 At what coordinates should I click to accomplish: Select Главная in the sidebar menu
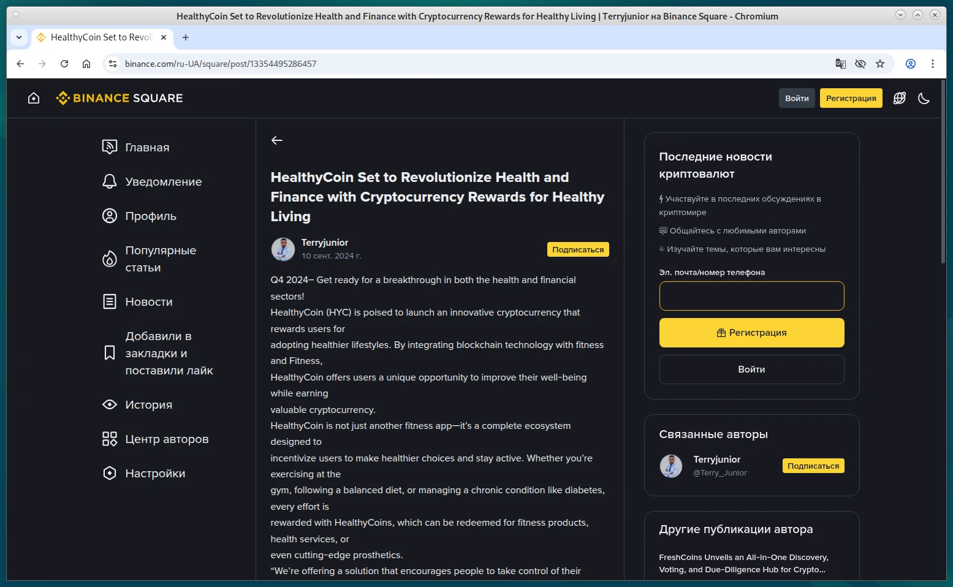click(x=147, y=148)
